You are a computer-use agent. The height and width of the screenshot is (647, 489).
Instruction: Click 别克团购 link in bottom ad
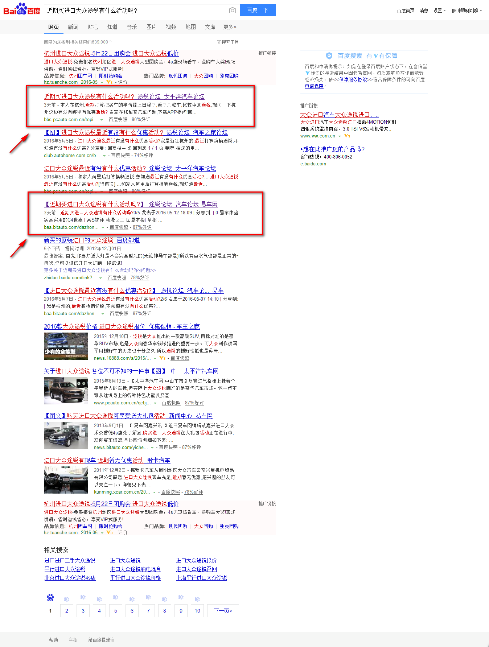[x=229, y=526]
